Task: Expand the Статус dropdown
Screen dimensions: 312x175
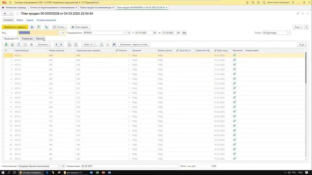Action: [289, 33]
